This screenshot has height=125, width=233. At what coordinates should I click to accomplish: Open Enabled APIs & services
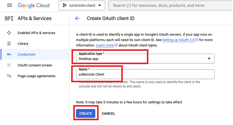(x=36, y=33)
